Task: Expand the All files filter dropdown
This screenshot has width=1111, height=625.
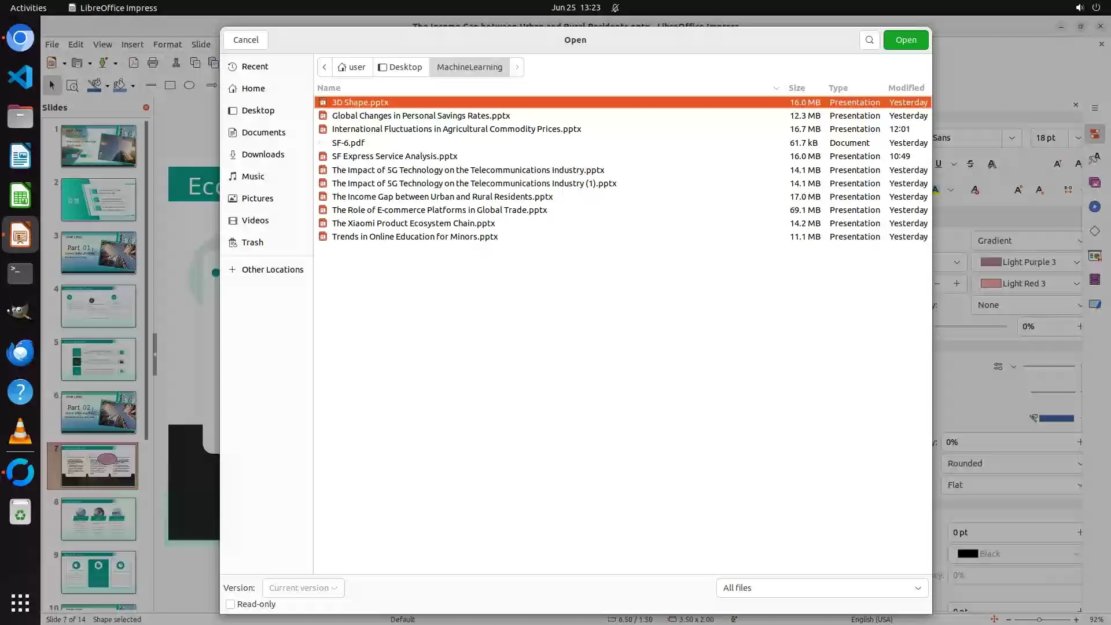Action: point(822,588)
